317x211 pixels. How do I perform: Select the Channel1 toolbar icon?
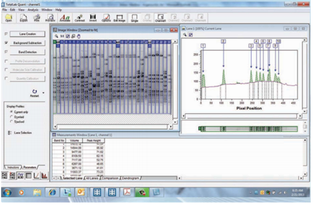click(160, 18)
